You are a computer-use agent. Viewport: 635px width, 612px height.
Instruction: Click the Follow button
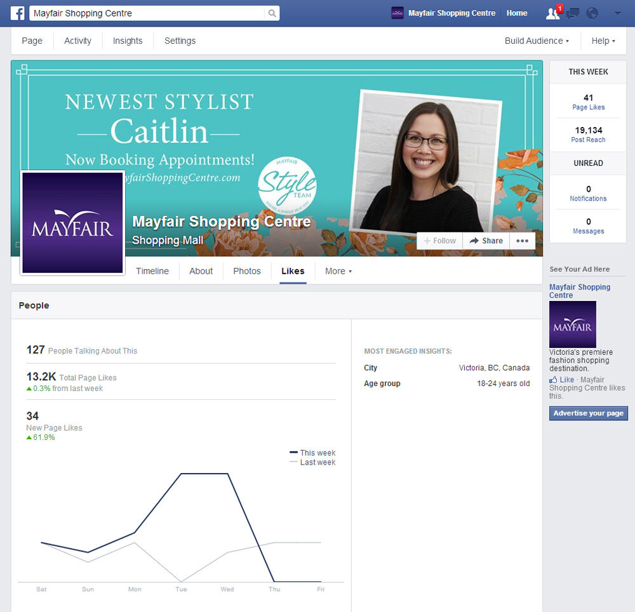point(440,241)
